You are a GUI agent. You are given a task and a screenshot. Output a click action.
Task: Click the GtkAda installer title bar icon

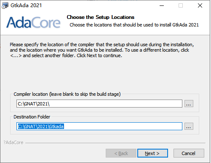pos(5,5)
